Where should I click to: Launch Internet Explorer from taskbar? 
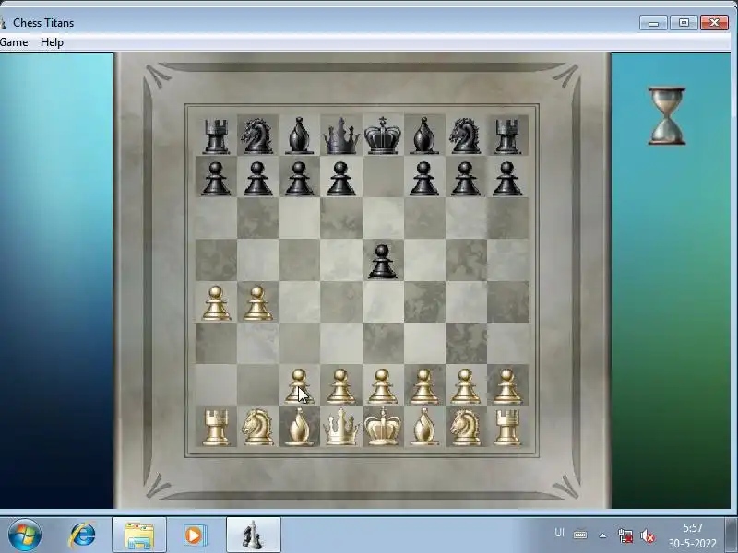point(82,535)
